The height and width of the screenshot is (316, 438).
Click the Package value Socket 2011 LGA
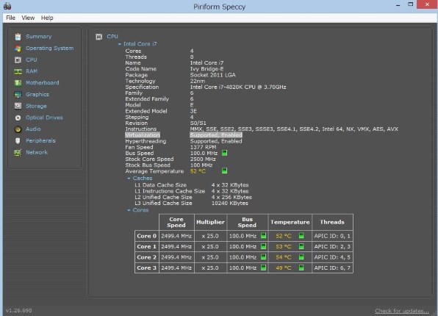[x=213, y=75]
